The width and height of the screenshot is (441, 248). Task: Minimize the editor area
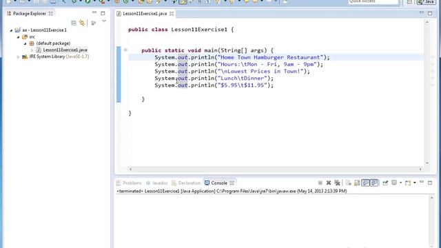coord(421,12)
